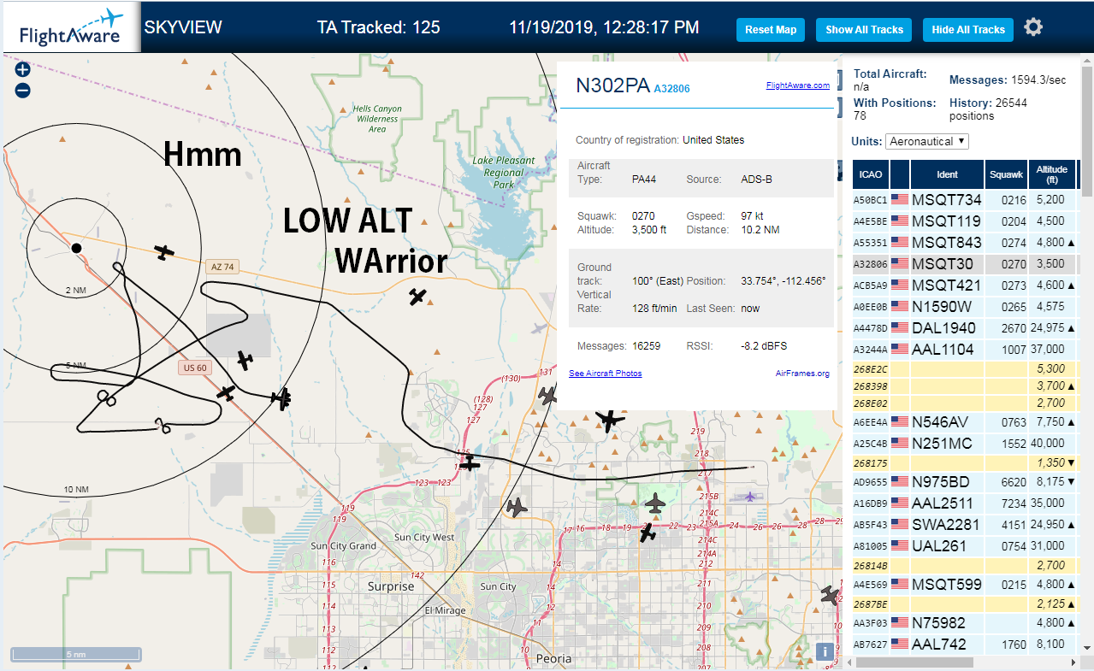Select the UAL261 row
This screenshot has height=671, width=1094.
pos(965,546)
